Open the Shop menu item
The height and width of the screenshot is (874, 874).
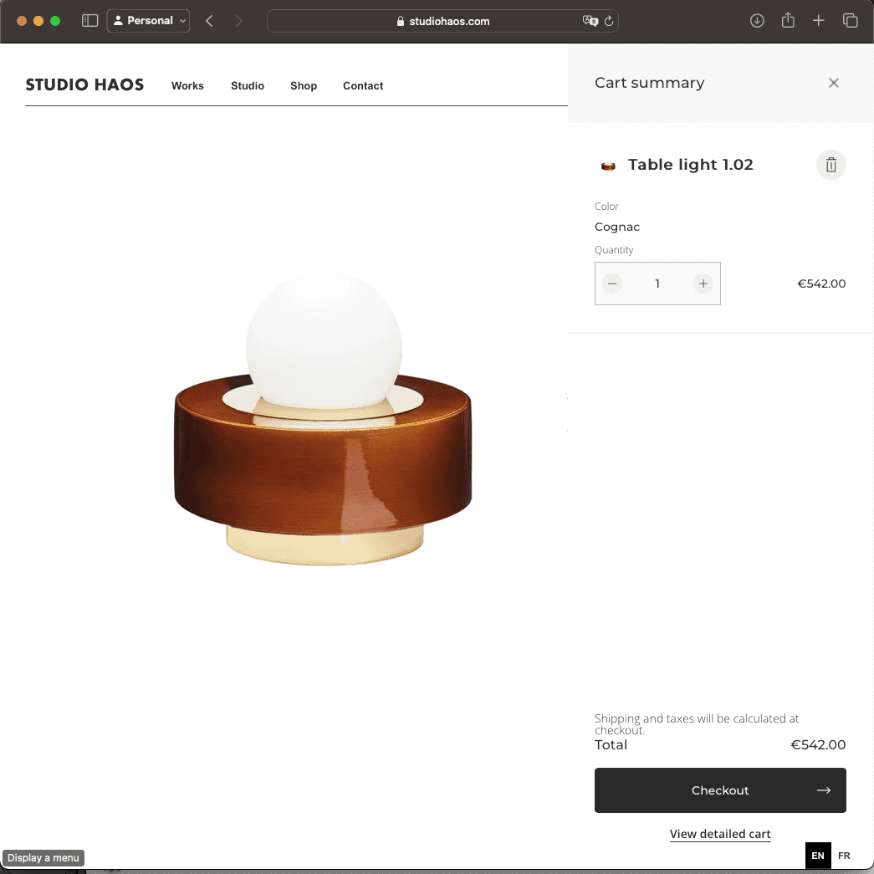pyautogui.click(x=304, y=85)
